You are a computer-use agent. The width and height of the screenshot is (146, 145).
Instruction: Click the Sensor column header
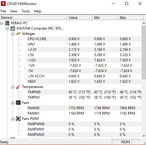pos(33,17)
